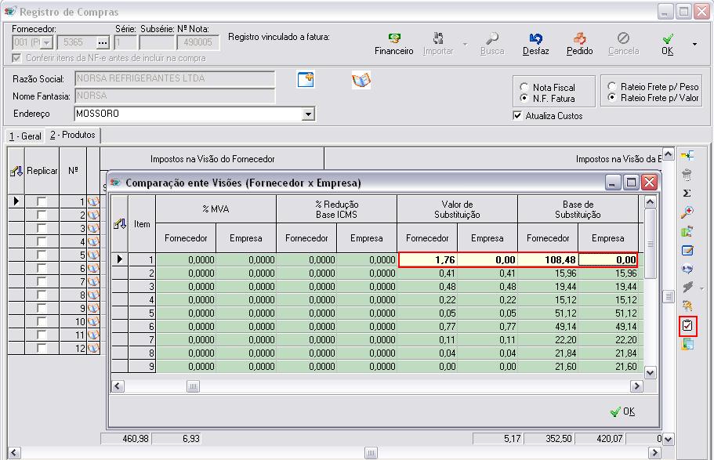This screenshot has height=460, width=714.
Task: Click the total field showing 460,98
Action: 125,439
